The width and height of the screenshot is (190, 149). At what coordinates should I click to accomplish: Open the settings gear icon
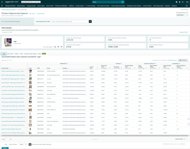(179, 2)
